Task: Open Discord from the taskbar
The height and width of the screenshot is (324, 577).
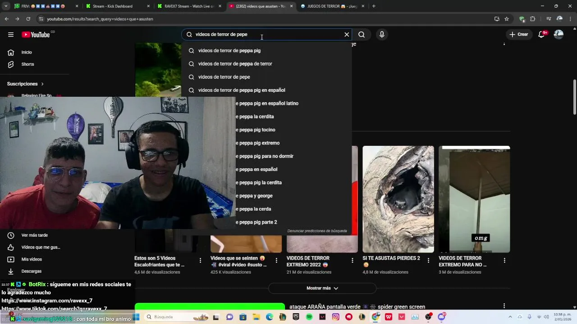Action: pos(441,317)
